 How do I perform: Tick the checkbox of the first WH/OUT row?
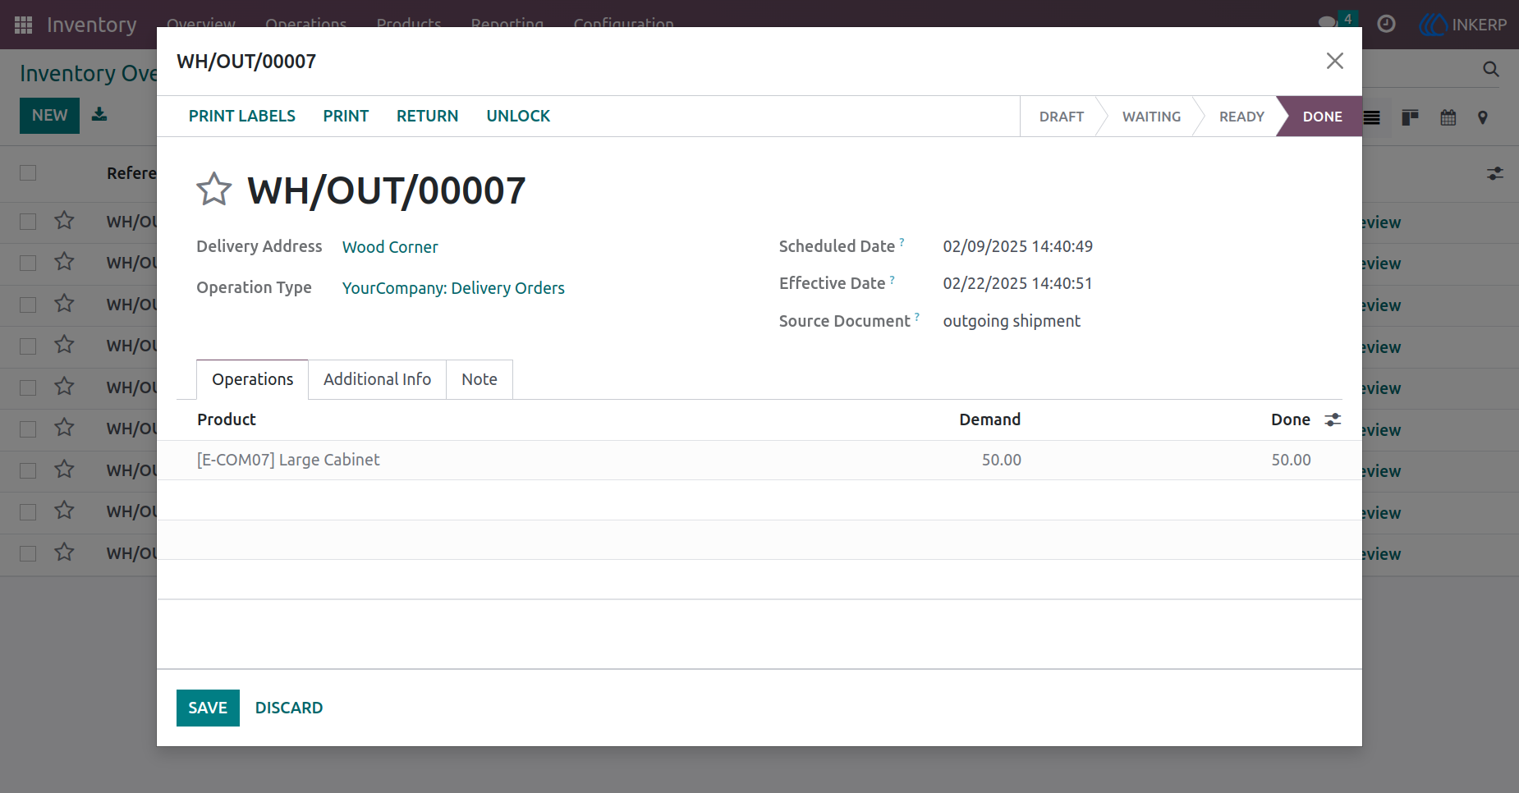click(28, 222)
